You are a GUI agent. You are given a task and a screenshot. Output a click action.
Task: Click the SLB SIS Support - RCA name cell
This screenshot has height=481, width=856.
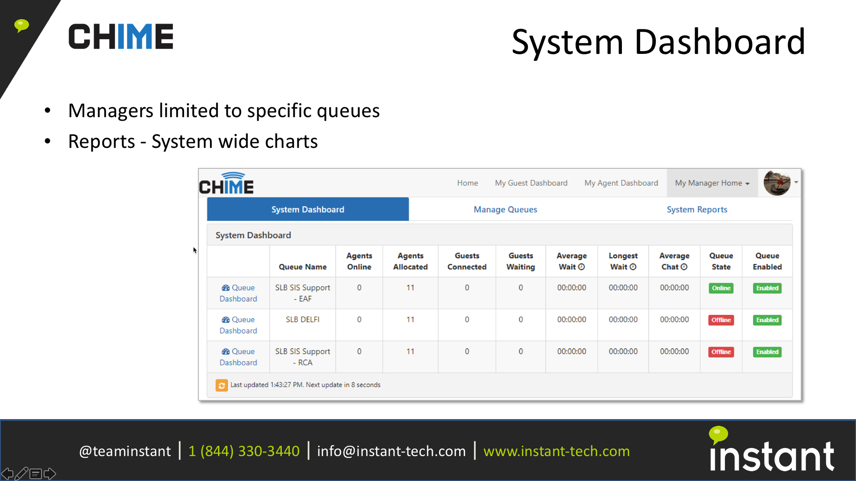[x=303, y=357]
